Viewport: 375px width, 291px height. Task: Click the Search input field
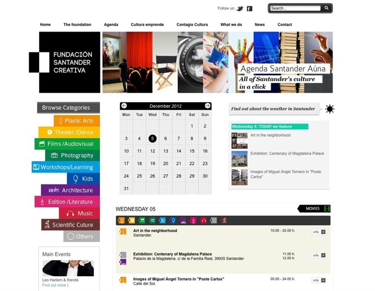click(295, 8)
